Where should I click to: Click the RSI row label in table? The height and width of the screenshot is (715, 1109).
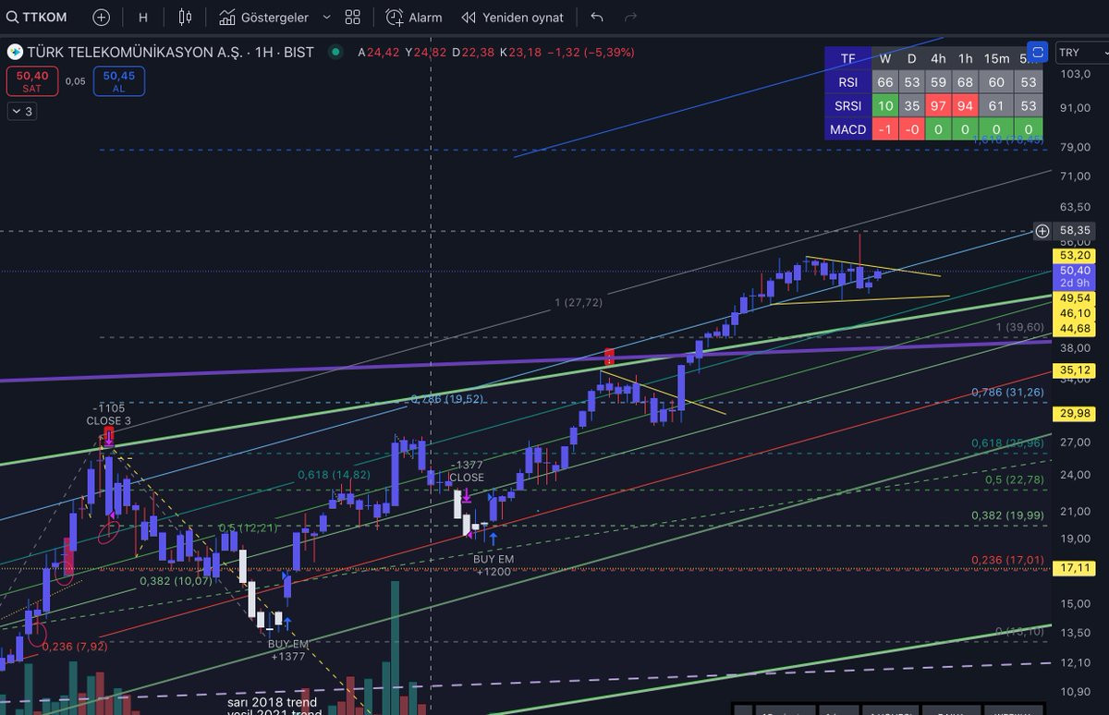(847, 82)
